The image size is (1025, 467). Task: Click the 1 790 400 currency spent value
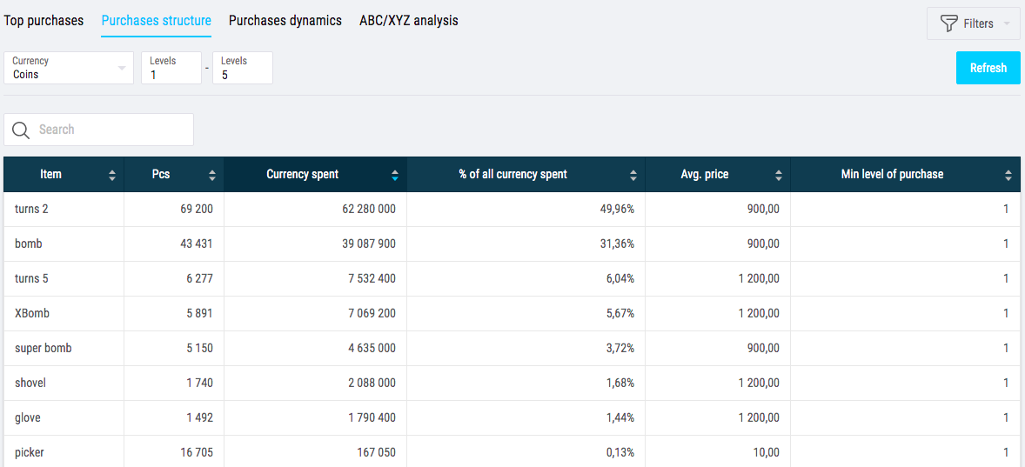(x=371, y=417)
